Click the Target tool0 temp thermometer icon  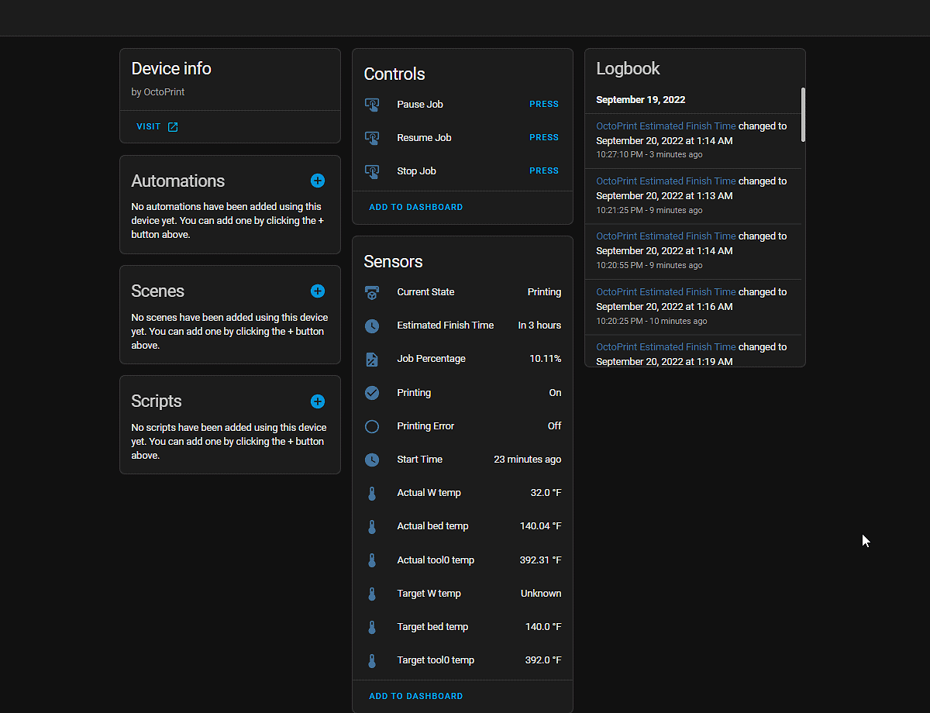tap(372, 660)
